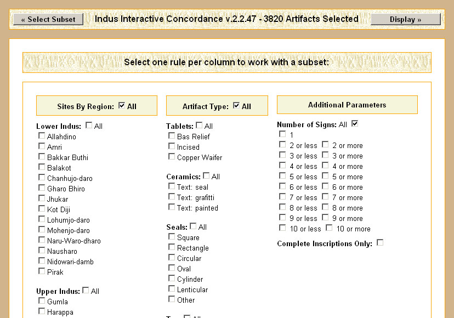Viewport: 454px width, 318px height.
Task: Tick the Lenticular seal checkbox
Action: click(172, 288)
